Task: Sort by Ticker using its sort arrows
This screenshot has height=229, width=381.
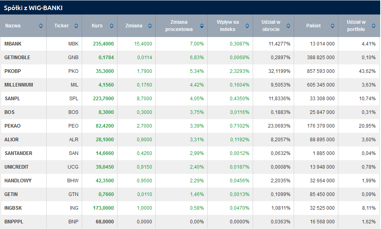Action: tap(76, 26)
